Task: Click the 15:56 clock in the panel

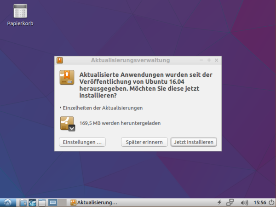Action: point(260,202)
